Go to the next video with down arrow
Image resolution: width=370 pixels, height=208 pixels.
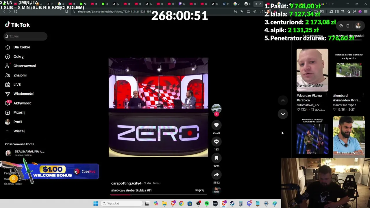click(x=283, y=114)
